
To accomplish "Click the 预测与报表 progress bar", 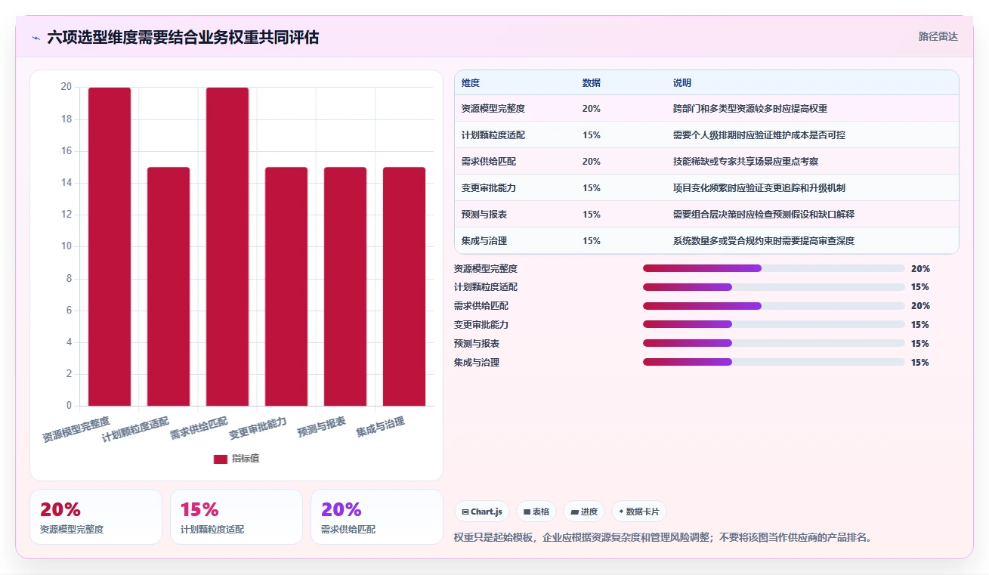I will point(774,343).
